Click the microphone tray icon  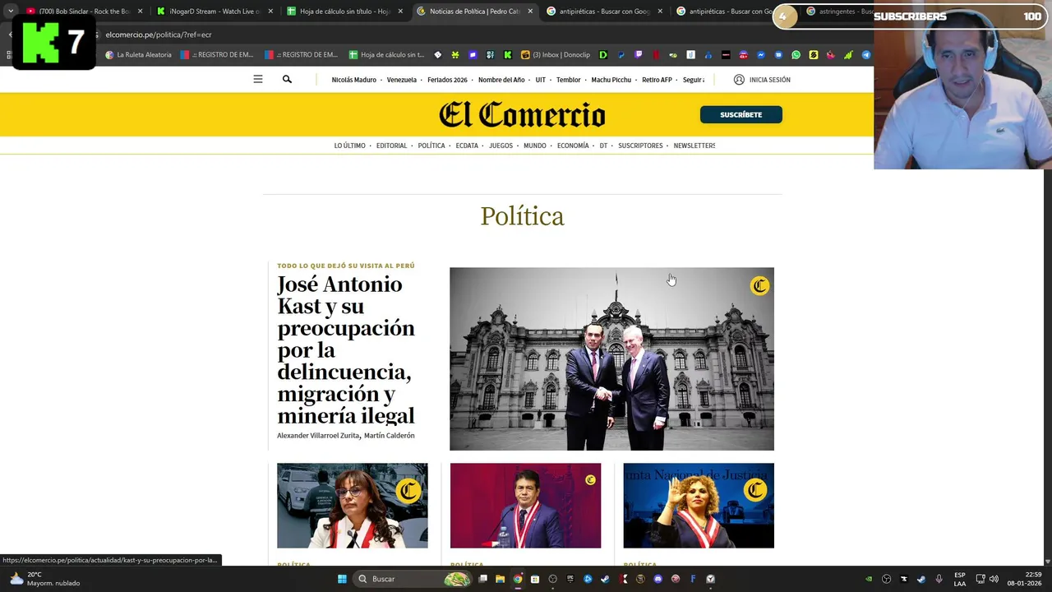coord(939,579)
